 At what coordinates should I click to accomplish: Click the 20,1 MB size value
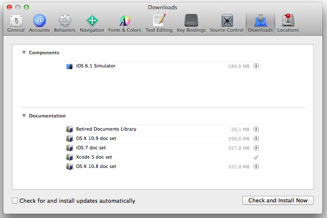240,129
